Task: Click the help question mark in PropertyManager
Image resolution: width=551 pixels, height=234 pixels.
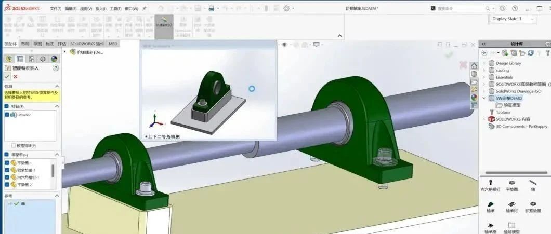Action: point(56,68)
